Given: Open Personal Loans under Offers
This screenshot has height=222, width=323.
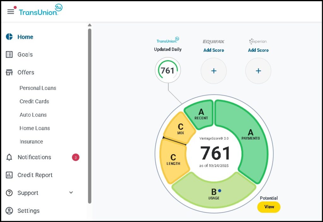Looking at the screenshot, I should tap(38, 88).
